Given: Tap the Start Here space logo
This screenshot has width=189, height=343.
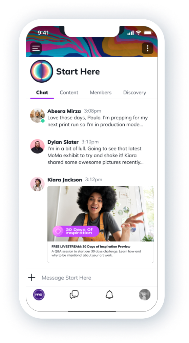Looking at the screenshot, I should click(42, 71).
